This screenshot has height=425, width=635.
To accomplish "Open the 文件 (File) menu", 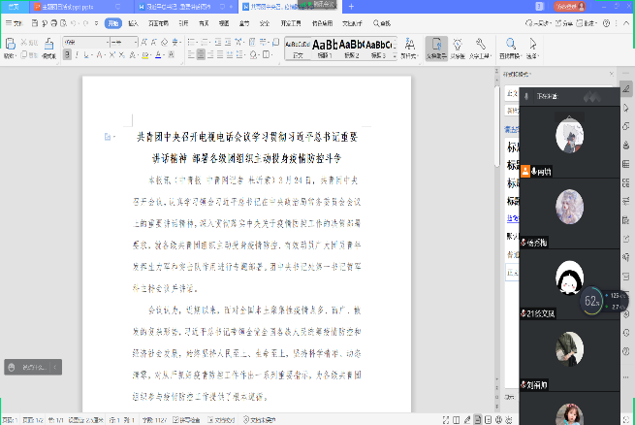I will point(14,20).
